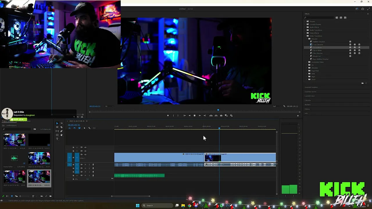
Task: Select the Razor tool
Action: tap(61, 127)
